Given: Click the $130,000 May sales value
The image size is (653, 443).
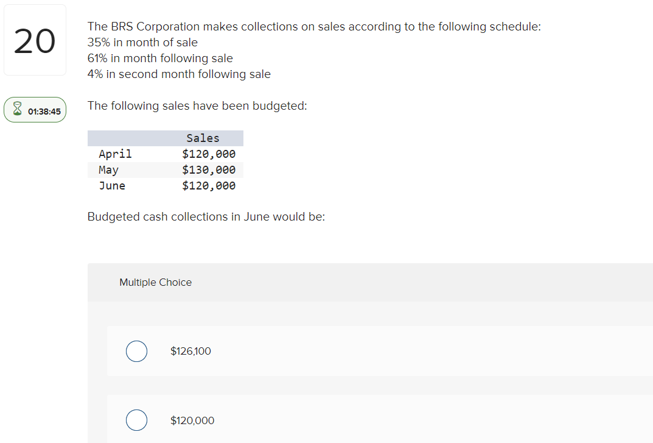Looking at the screenshot, I should point(209,170).
